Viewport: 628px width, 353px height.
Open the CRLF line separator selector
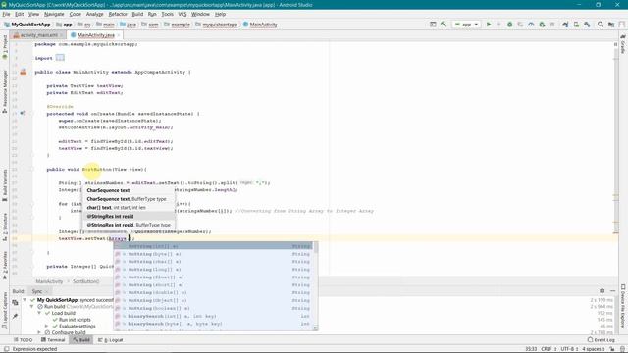coord(549,349)
